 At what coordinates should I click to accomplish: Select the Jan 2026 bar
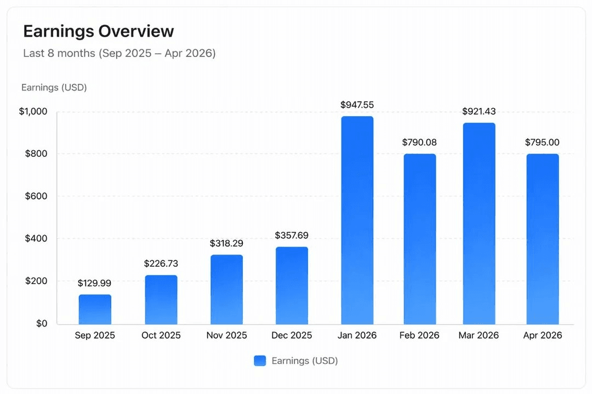(x=357, y=219)
